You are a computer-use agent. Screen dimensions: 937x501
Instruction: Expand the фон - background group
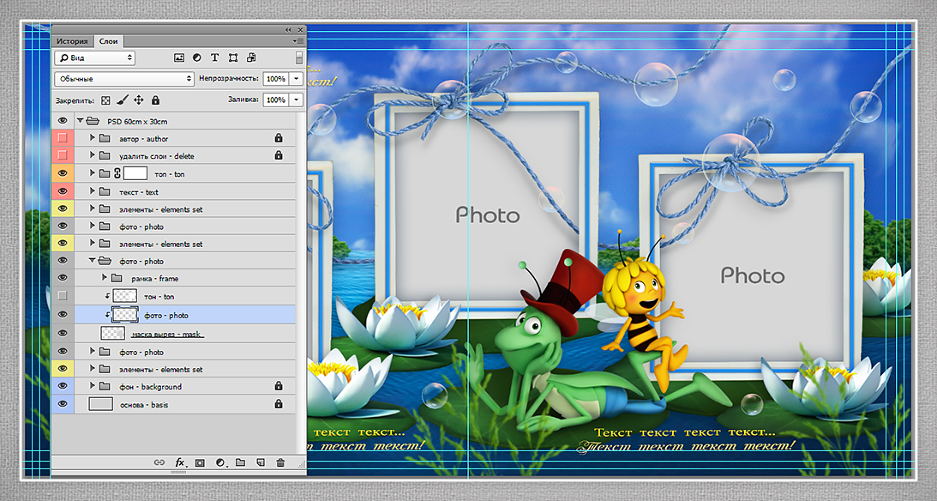92,386
